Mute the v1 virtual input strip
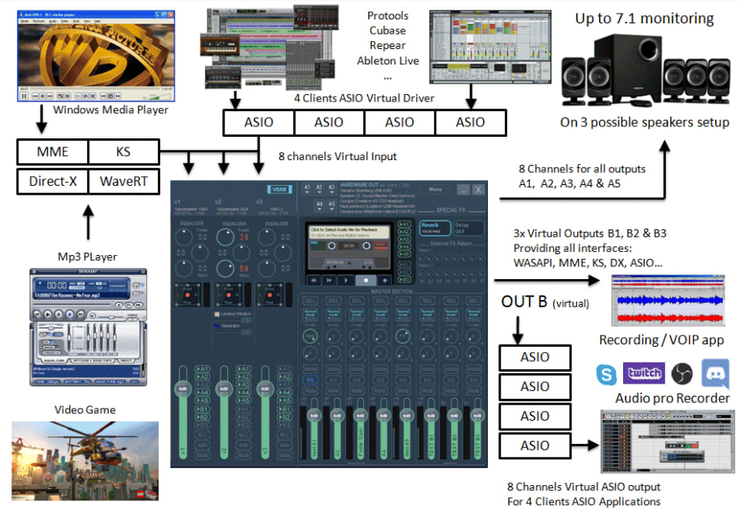 (x=202, y=455)
